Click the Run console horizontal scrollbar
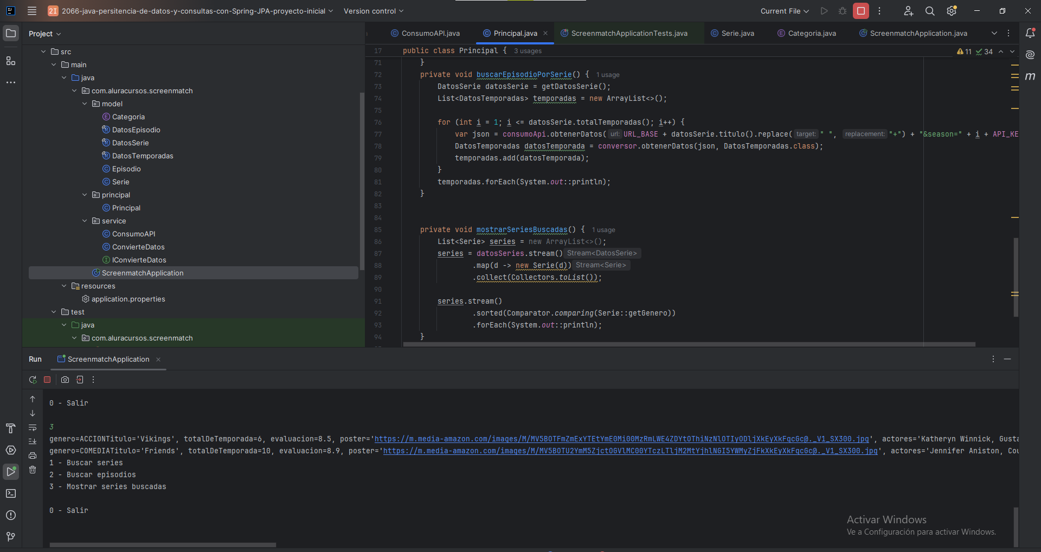Screen dimensions: 1041x552 click(163, 545)
